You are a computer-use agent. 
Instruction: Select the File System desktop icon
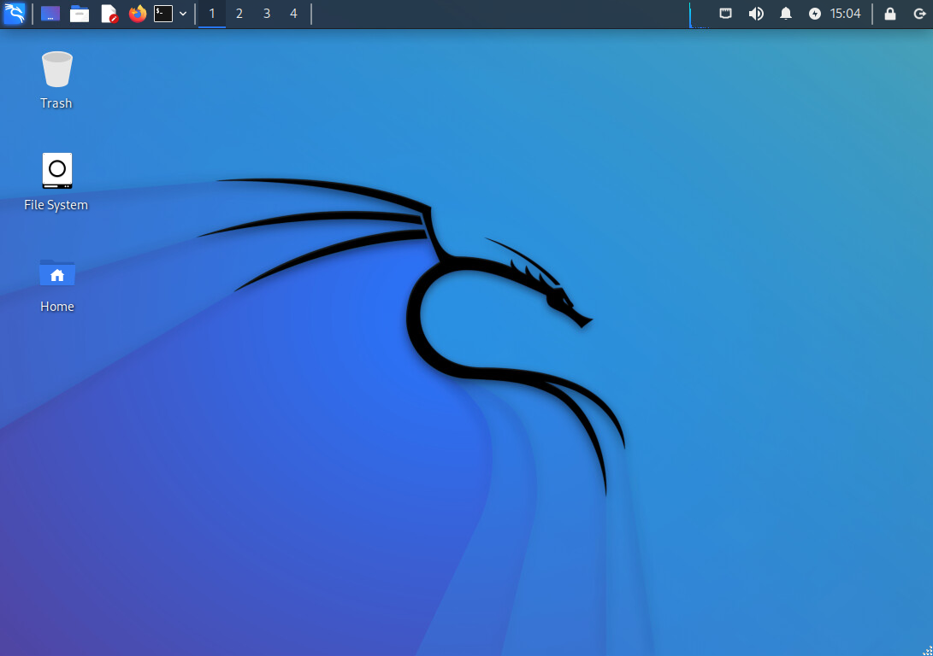pos(57,171)
